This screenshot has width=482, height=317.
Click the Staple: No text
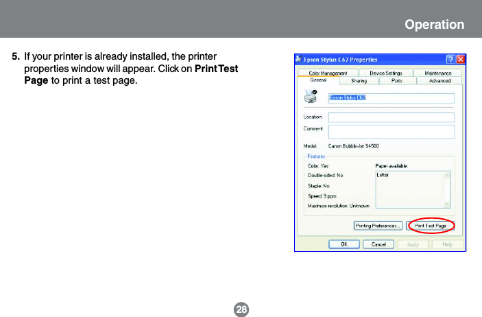[318, 186]
